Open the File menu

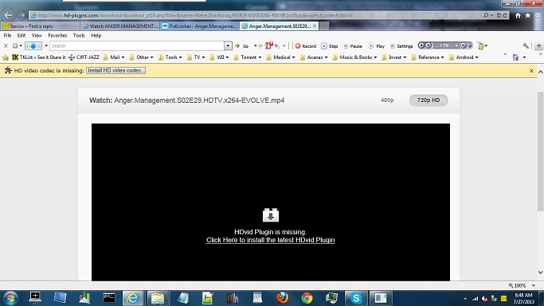(x=7, y=35)
